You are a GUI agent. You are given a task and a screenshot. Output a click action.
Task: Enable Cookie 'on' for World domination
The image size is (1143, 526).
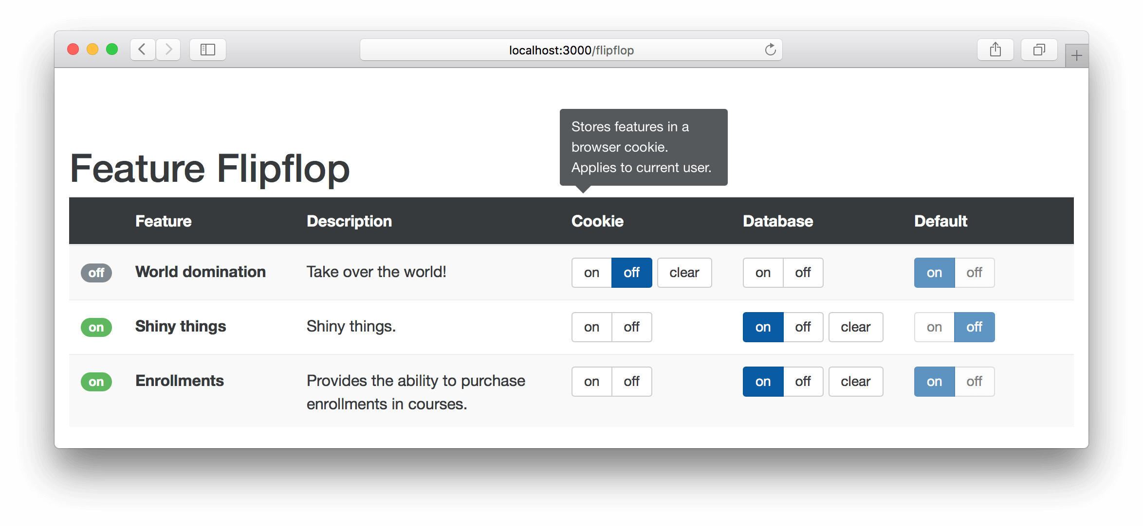[x=592, y=271]
